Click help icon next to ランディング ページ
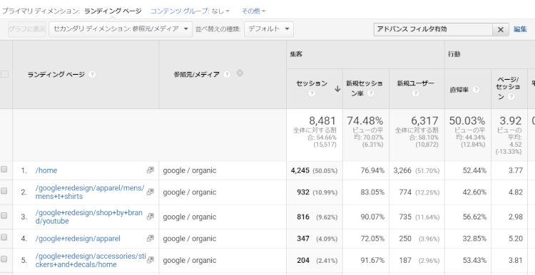The width and height of the screenshot is (535, 275). coord(92,74)
